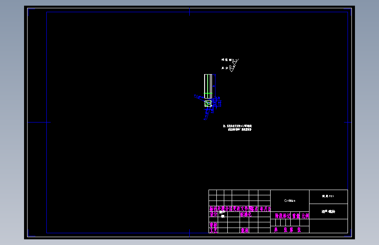The image size is (379, 245).
Task: Click the 比例 header cell
Action: click(305, 216)
